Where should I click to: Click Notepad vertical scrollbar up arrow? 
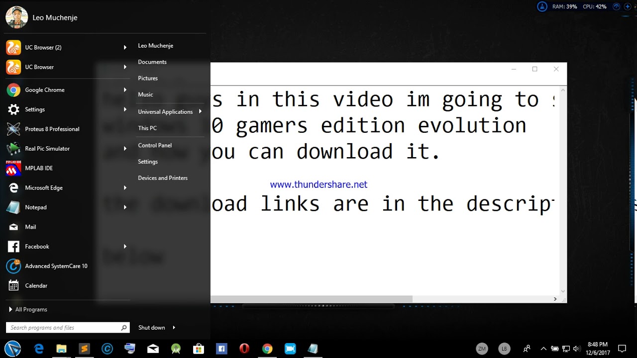pos(563,90)
